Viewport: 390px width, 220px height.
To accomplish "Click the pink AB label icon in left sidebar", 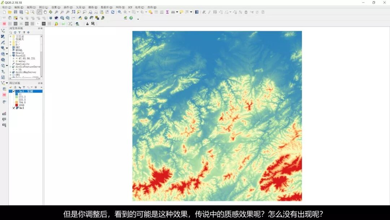I will click(4, 95).
